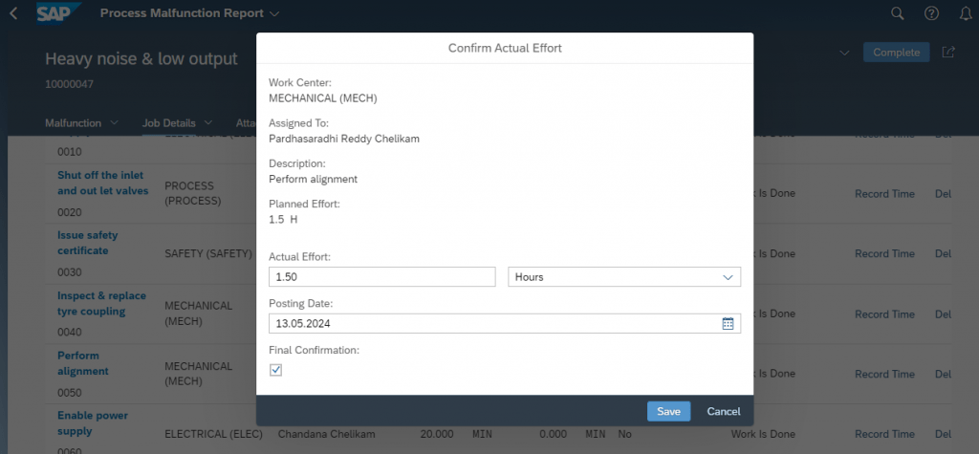Open the help question mark icon
This screenshot has height=454, width=979.
pos(931,13)
